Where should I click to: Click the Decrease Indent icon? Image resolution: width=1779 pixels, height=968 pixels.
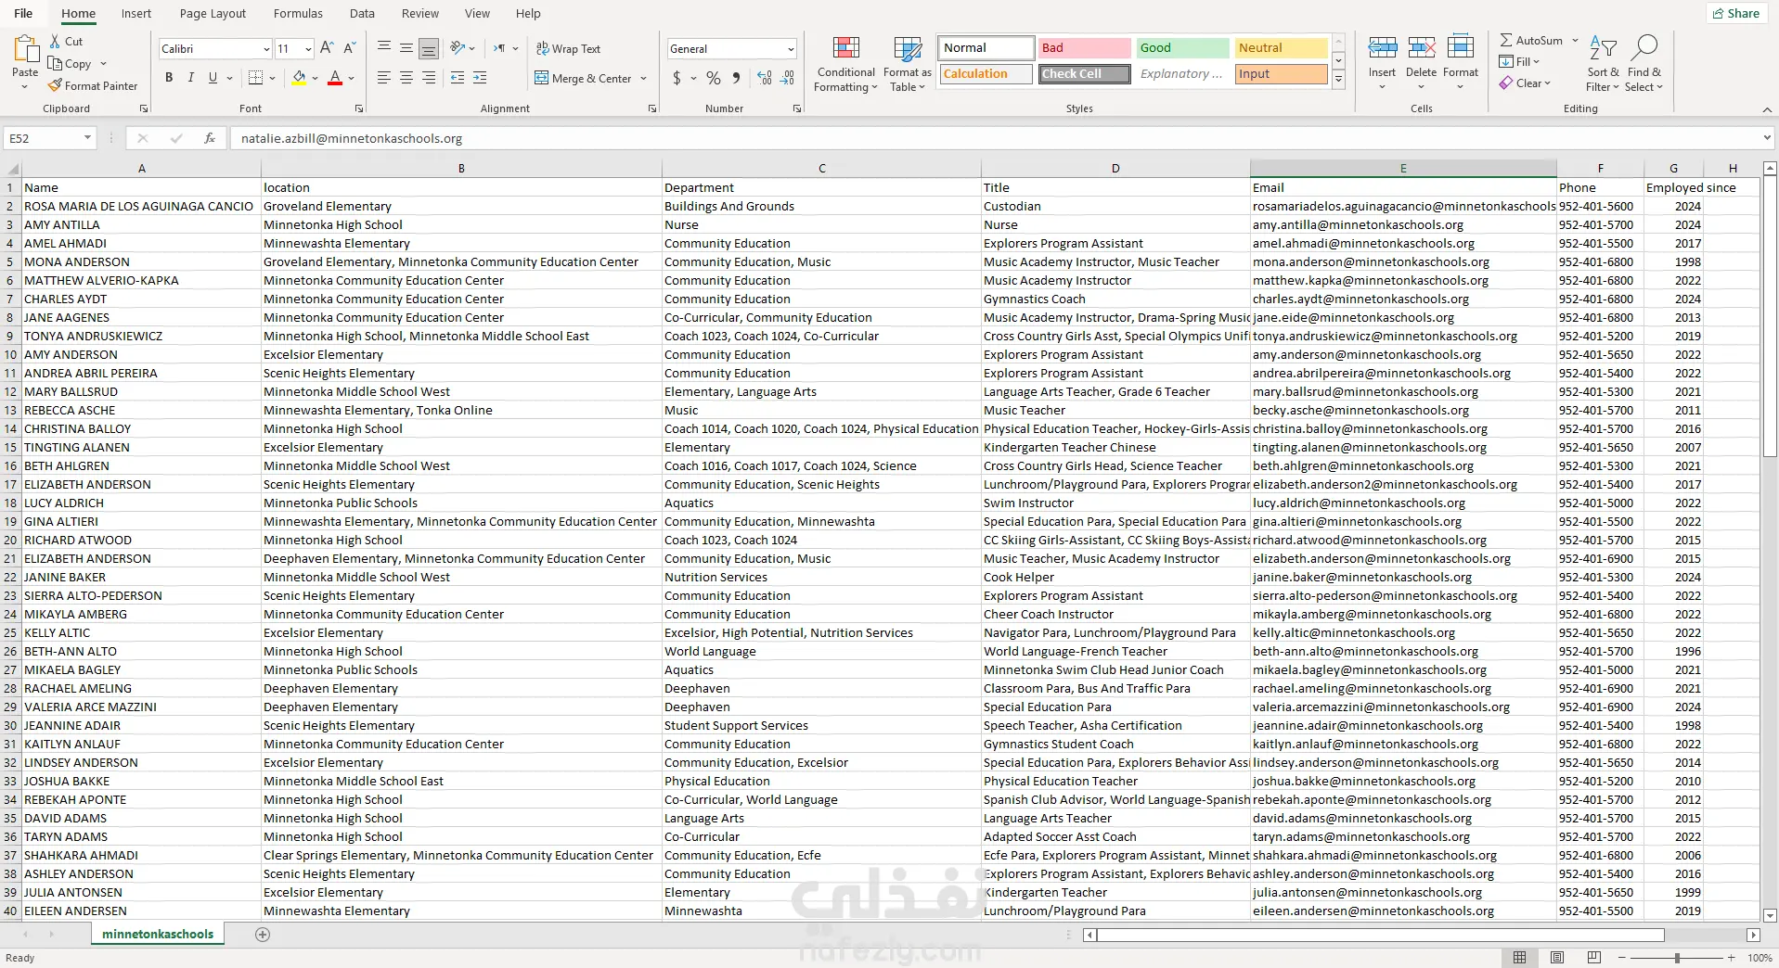pos(458,78)
